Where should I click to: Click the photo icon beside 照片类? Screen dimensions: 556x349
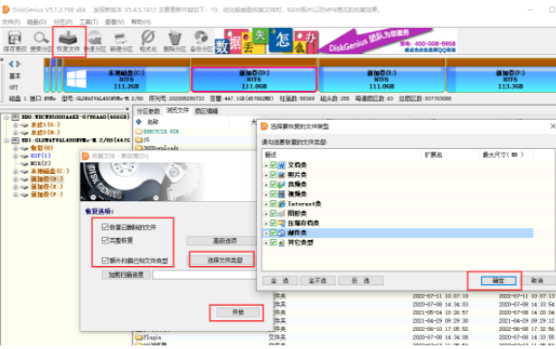[281, 175]
